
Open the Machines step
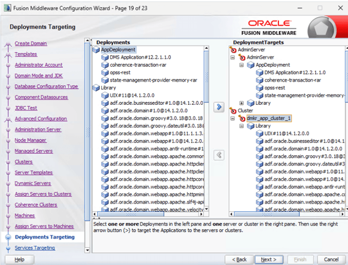[25, 216]
